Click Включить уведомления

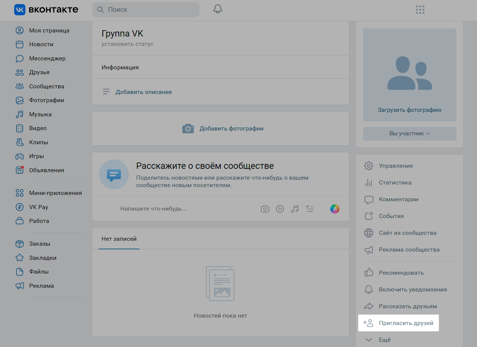(x=410, y=290)
